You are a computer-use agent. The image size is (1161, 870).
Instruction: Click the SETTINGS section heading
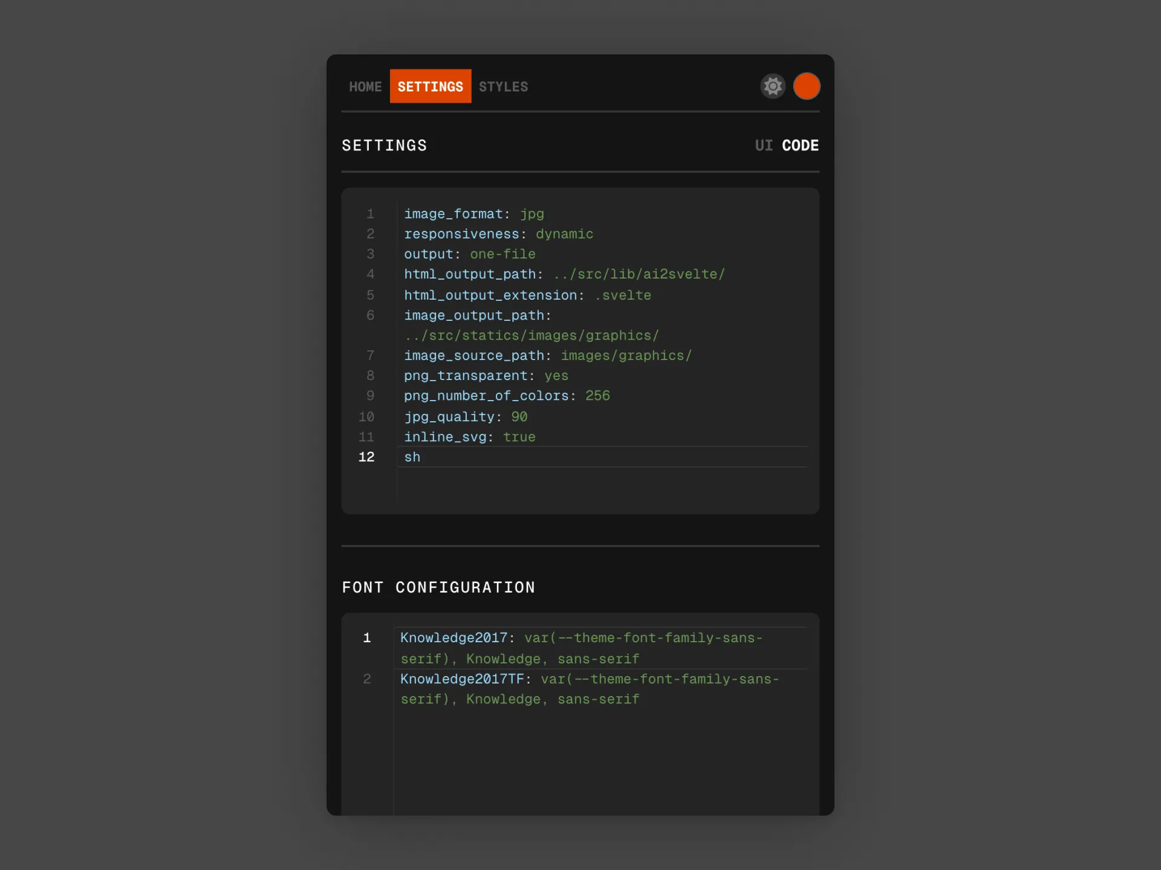point(385,146)
